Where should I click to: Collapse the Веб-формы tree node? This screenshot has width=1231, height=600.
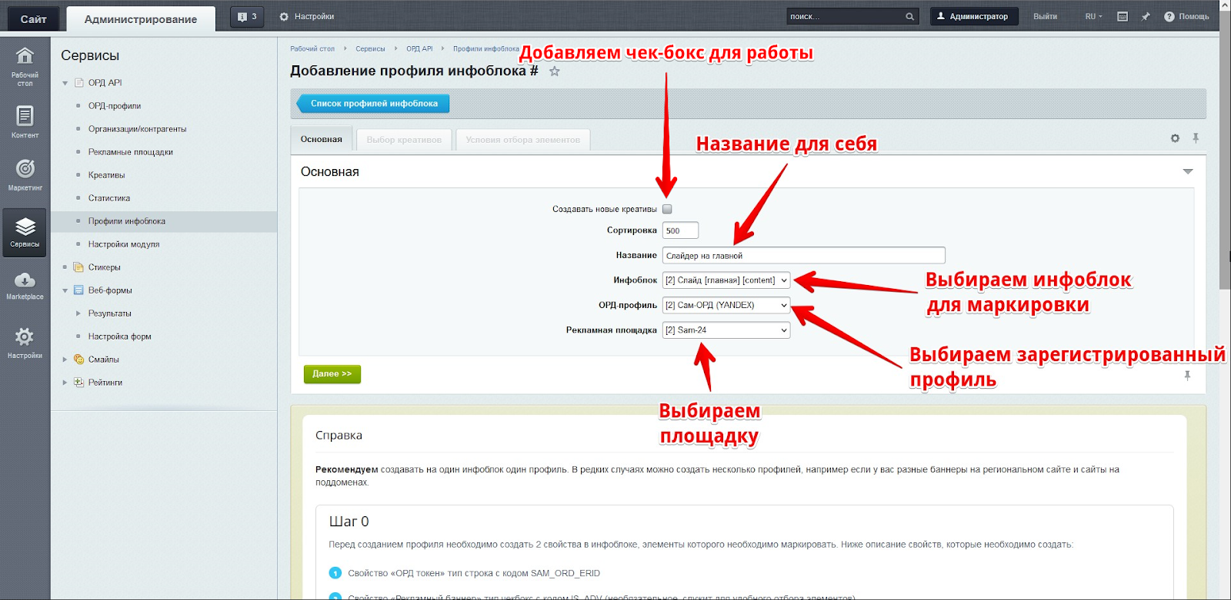[65, 290]
